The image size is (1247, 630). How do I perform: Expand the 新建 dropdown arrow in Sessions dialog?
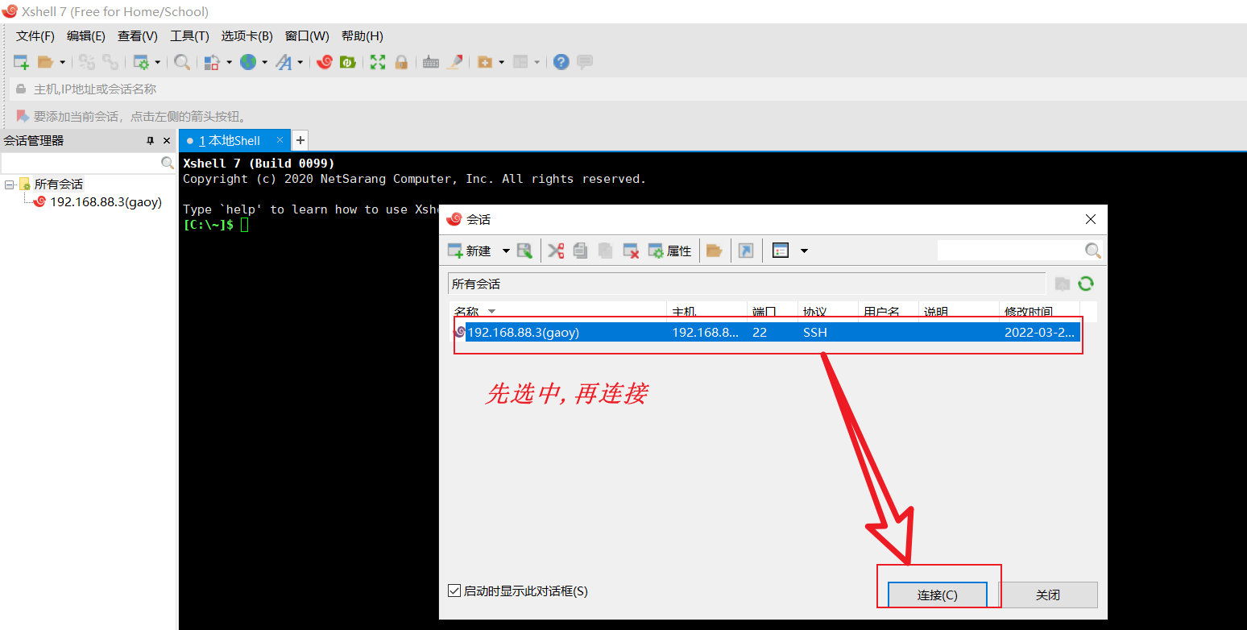(x=506, y=251)
